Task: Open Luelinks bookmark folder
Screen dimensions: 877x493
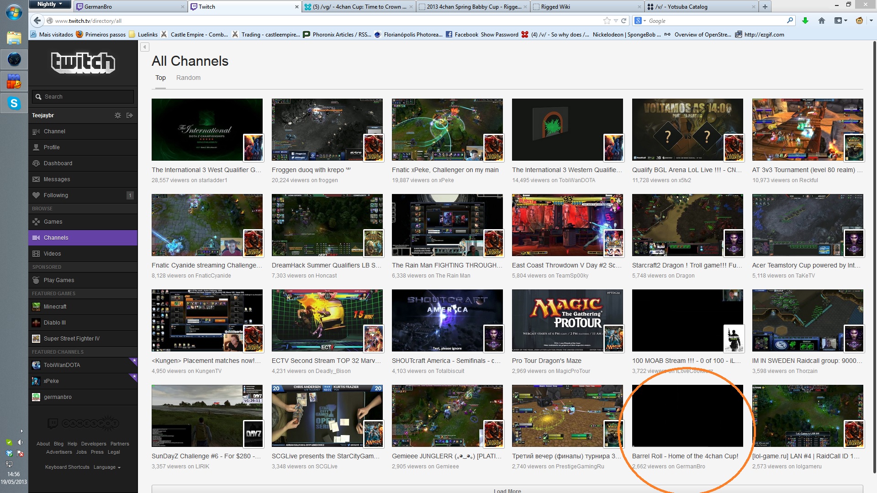Action: click(x=143, y=34)
